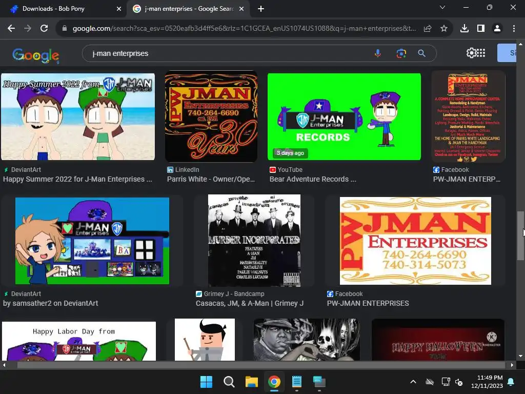The width and height of the screenshot is (525, 394).
Task: Open cartoon man with stick thumbnail
Action: pos(205,340)
